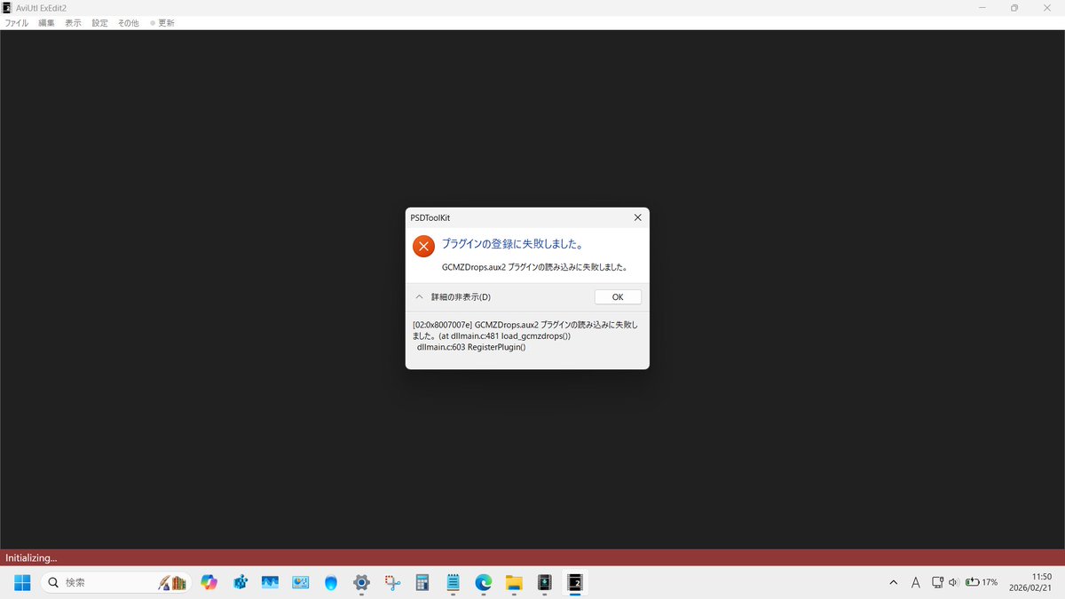The image size is (1065, 599).
Task: Click the 更新 menu item
Action: tap(162, 23)
